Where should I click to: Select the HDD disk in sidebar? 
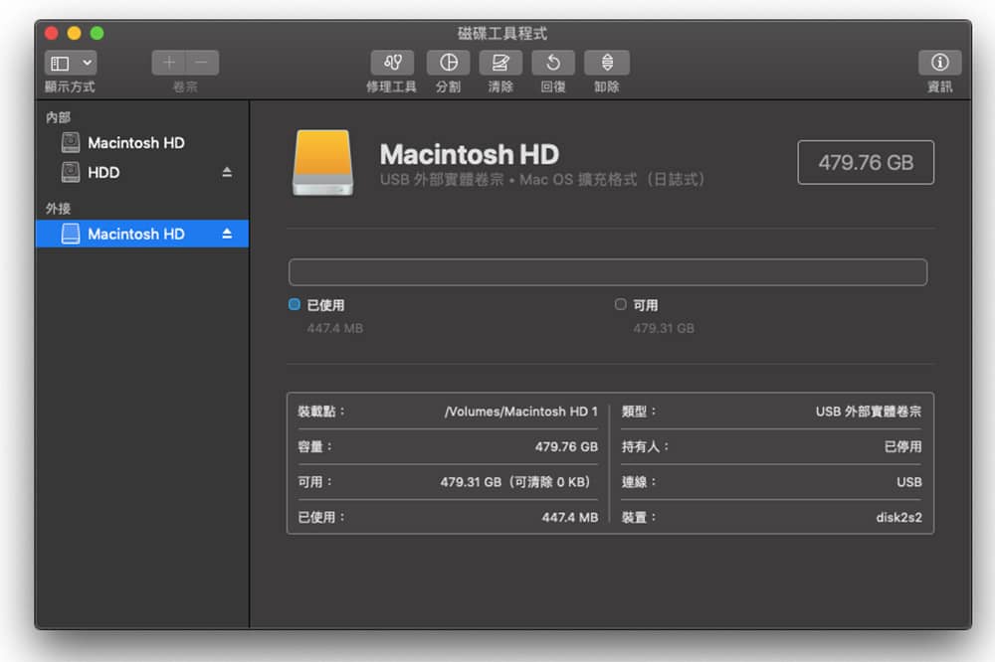click(142, 173)
